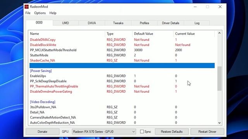Click the RadeonMod app icon in title bar

click(x=27, y=7)
